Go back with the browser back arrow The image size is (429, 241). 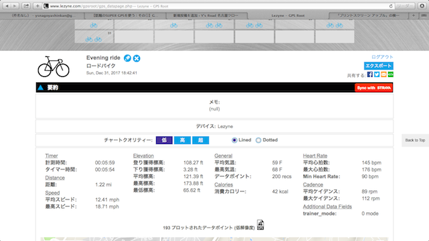(x=7, y=6)
